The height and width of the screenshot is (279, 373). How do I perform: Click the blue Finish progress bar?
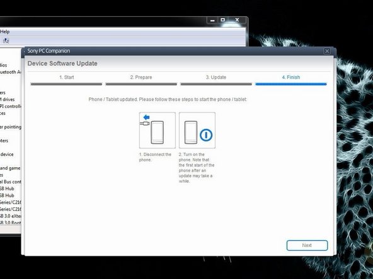291,84
